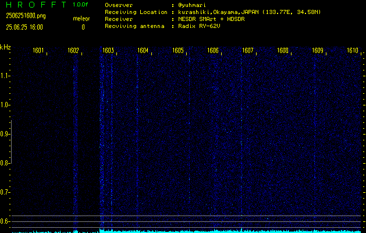Click the kurashiki, Okayama location value

pyautogui.click(x=249, y=12)
